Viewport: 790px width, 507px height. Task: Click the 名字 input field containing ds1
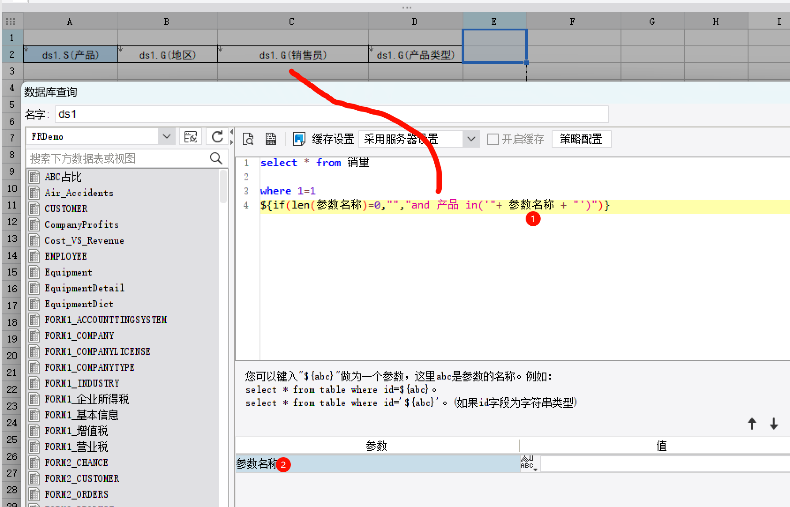click(331, 114)
